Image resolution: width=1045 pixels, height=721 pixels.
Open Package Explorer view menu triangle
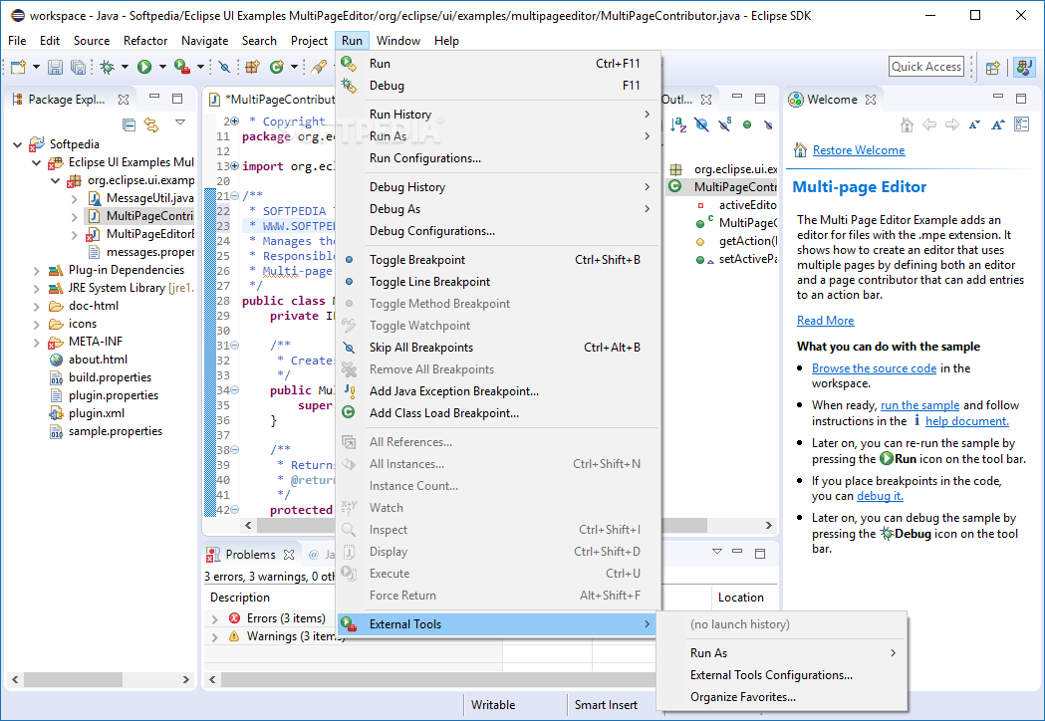pyautogui.click(x=180, y=121)
